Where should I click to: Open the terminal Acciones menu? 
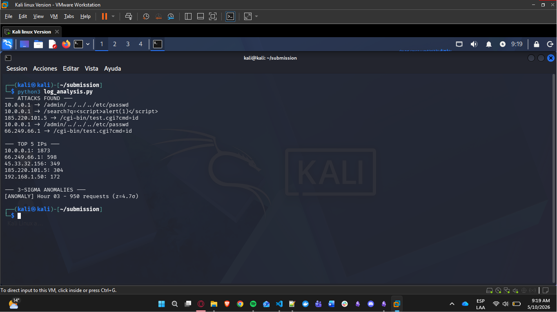(45, 69)
